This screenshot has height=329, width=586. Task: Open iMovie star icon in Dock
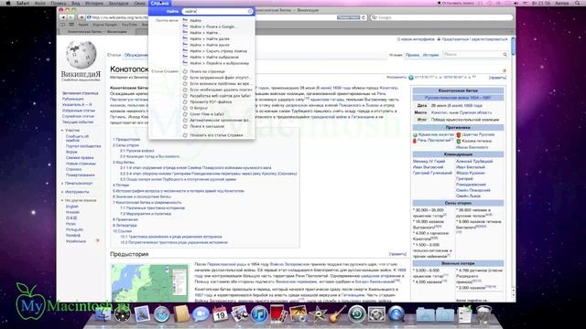[x=318, y=314]
